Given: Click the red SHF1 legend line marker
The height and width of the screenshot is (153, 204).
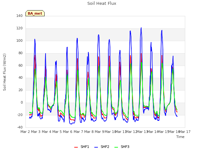Looking at the screenshot, I should 76,147.
